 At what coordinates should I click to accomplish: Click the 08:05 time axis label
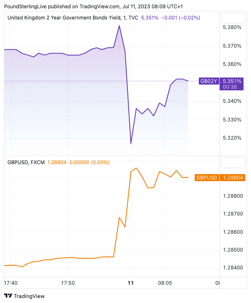click(164, 283)
